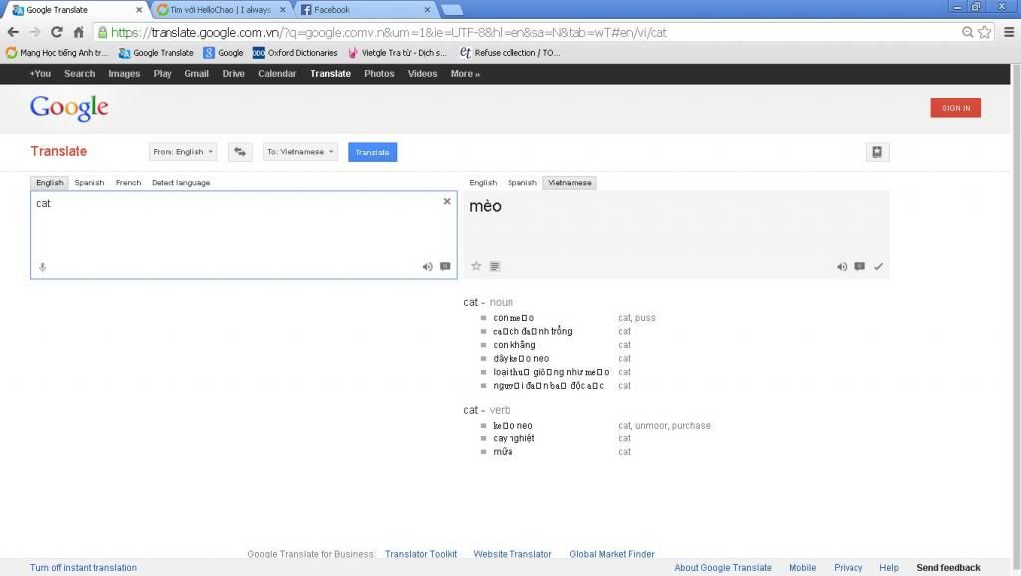Click the browser forward arrow

point(35,32)
